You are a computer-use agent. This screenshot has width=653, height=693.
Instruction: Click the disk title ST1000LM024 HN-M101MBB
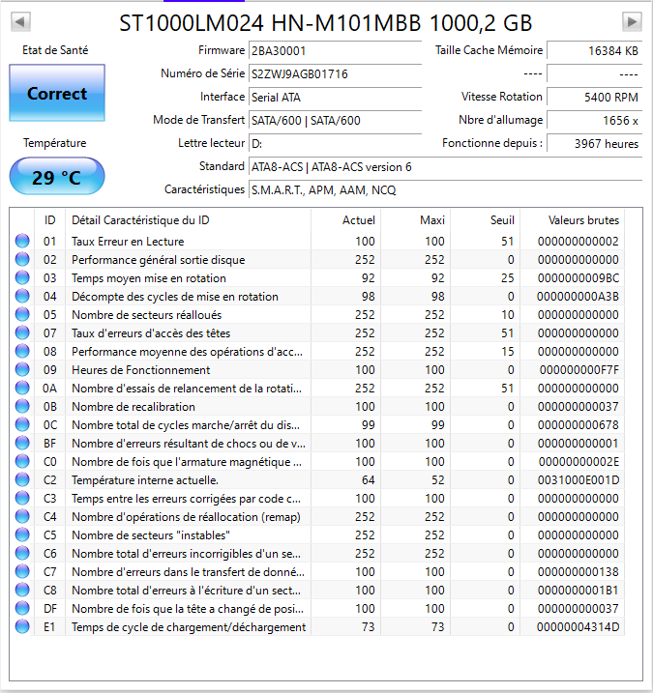coord(270,23)
